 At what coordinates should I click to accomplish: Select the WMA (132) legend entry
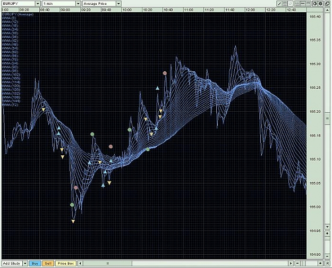tap(11, 94)
